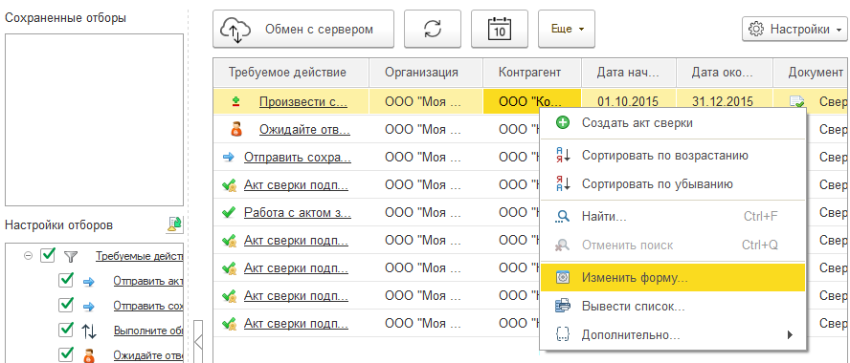
Task: Click the green arrow icon beside Произвести с...
Action: [x=235, y=101]
